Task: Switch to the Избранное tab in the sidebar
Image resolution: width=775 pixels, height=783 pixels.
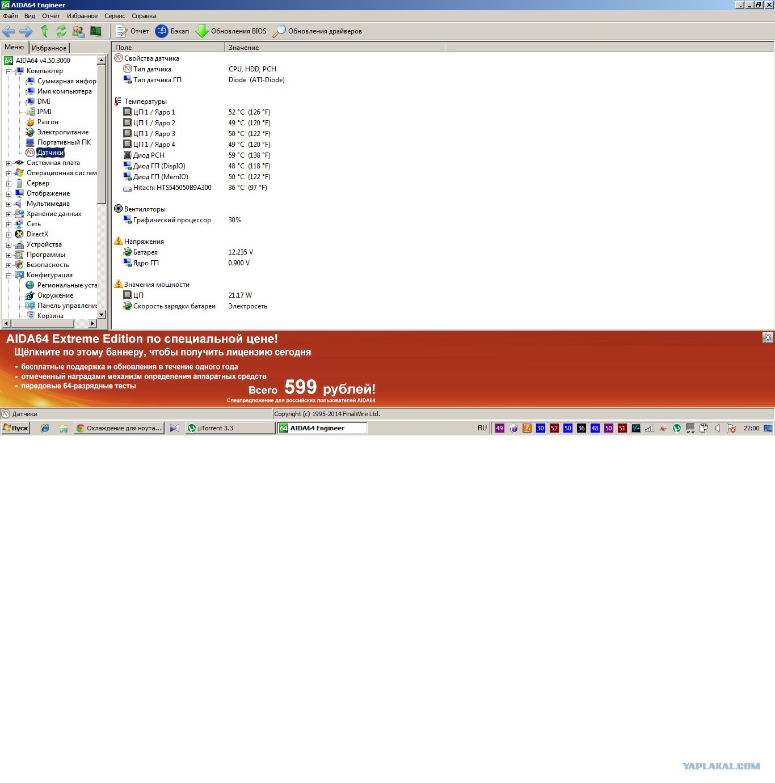Action: 49,48
